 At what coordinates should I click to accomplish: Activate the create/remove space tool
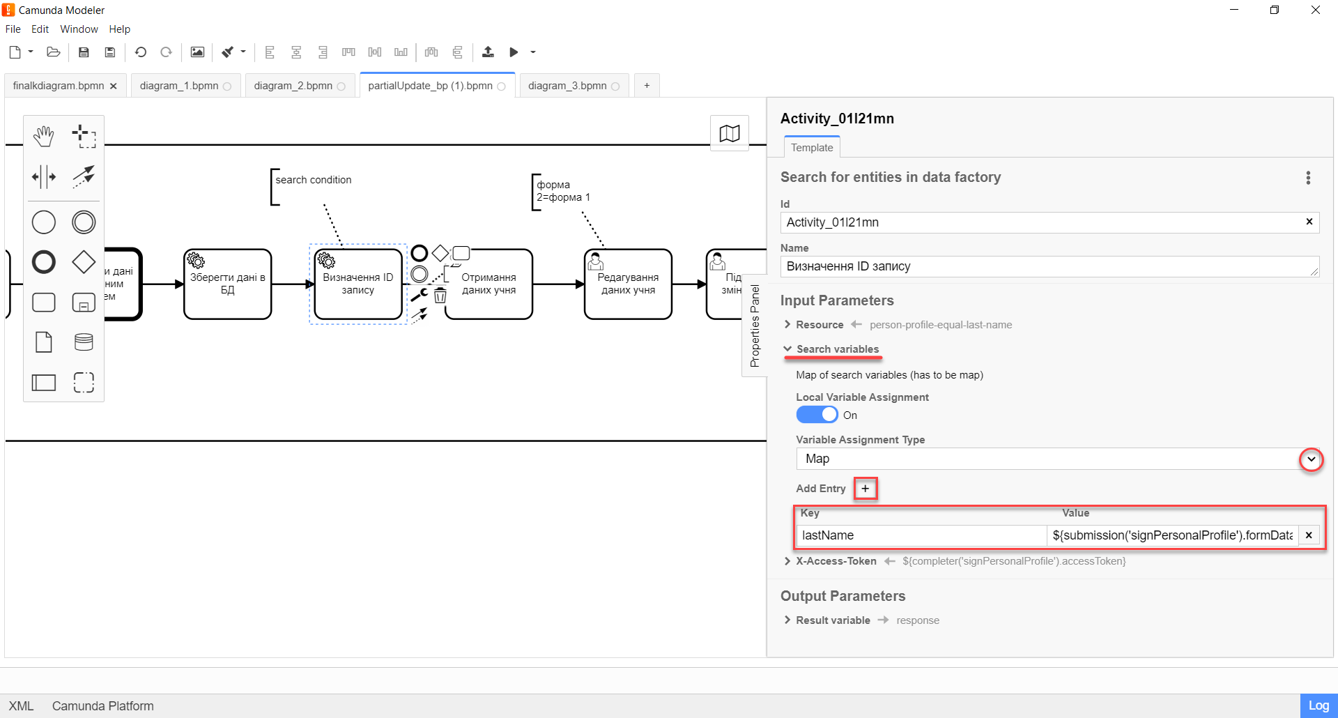click(x=44, y=176)
